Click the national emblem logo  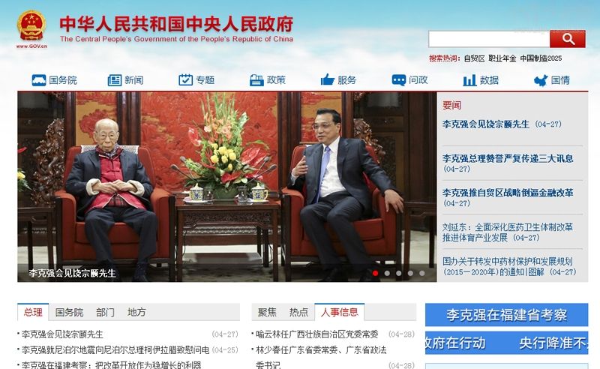click(31, 27)
